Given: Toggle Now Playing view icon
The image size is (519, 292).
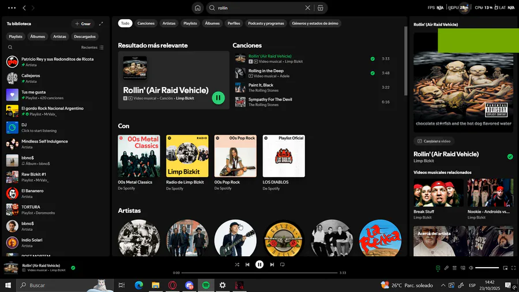Looking at the screenshot, I should point(438,268).
